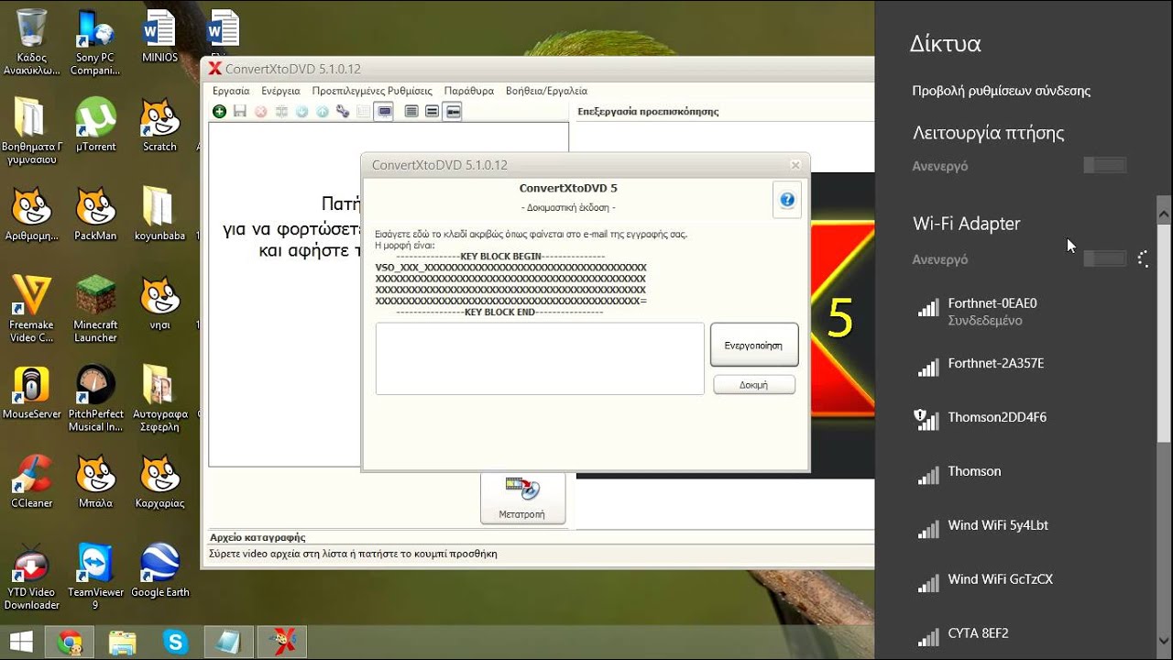Viewport: 1173px width, 660px height.
Task: Open Google Chrome from taskbar
Action: 71,643
